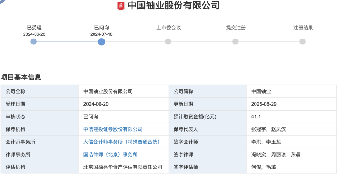This screenshot has width=339, height=176.
Task: Click the 受理日期 label cell
Action: 40,104
